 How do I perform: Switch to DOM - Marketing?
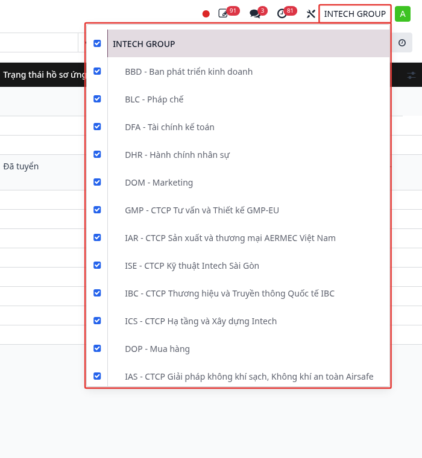coord(248,183)
